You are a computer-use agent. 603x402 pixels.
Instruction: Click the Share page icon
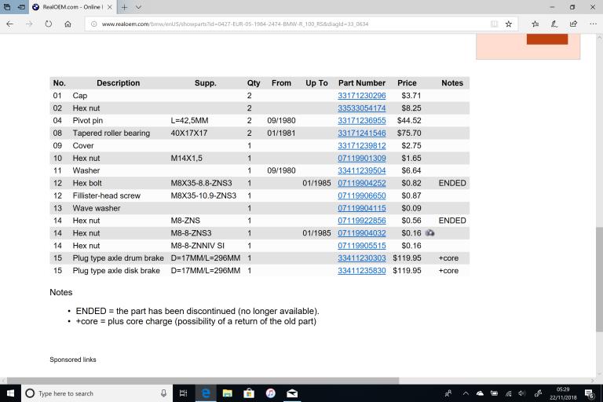[x=572, y=24]
